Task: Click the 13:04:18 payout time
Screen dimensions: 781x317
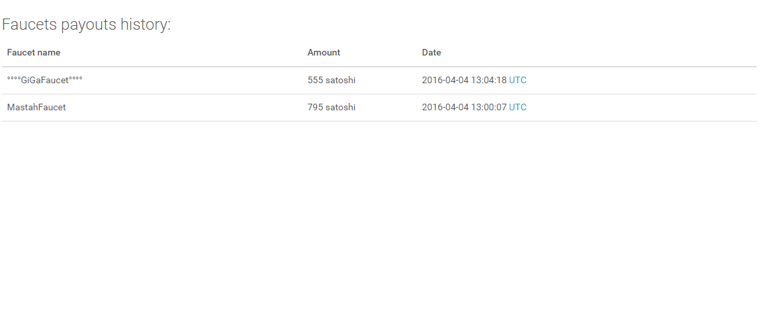Action: (488, 81)
